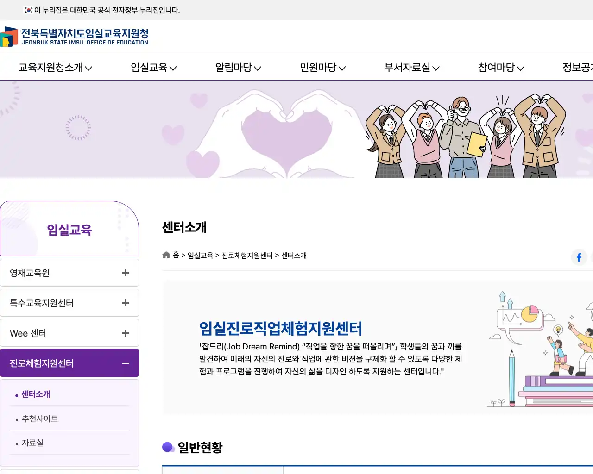Image resolution: width=593 pixels, height=474 pixels.
Task: Click the 임실교육 sidebar header panel
Action: (x=69, y=229)
